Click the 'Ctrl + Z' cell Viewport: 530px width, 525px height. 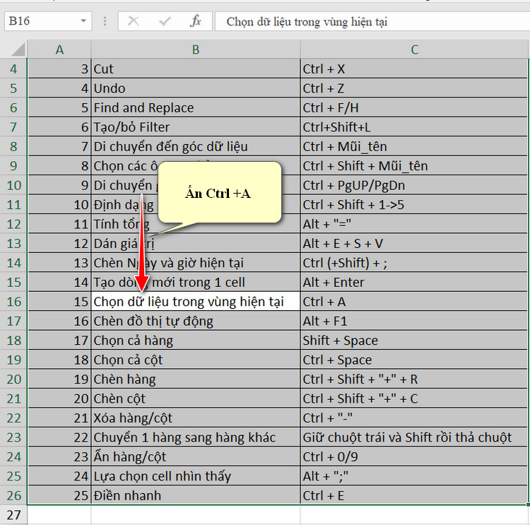[413, 88]
